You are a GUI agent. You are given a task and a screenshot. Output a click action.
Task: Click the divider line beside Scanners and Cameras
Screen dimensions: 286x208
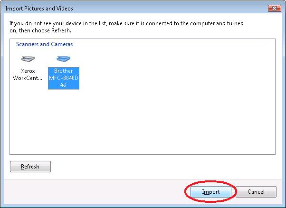pos(172,44)
